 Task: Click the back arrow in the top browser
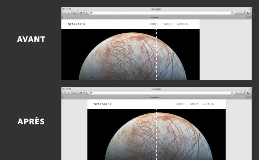(65, 13)
